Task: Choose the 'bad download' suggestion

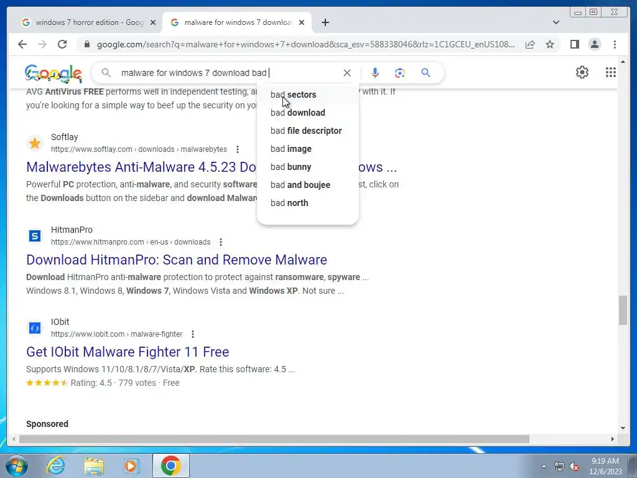Action: click(x=307, y=113)
